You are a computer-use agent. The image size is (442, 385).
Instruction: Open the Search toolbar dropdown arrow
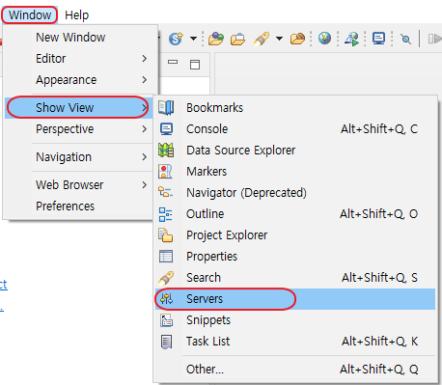tap(279, 39)
